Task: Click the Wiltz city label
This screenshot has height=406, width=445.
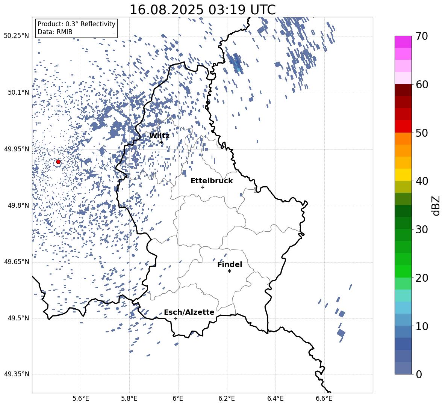Action: click(x=159, y=136)
